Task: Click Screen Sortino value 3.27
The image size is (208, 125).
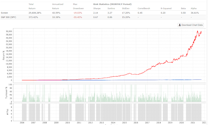Action: [110, 13]
